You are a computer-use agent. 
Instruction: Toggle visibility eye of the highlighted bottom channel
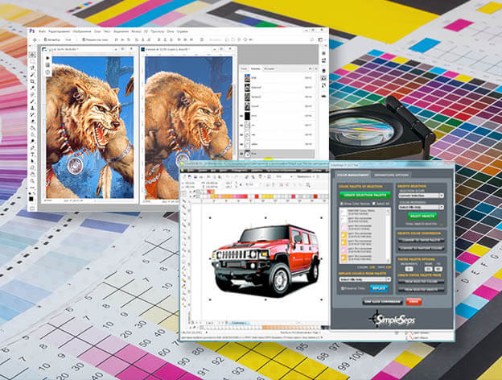241,154
